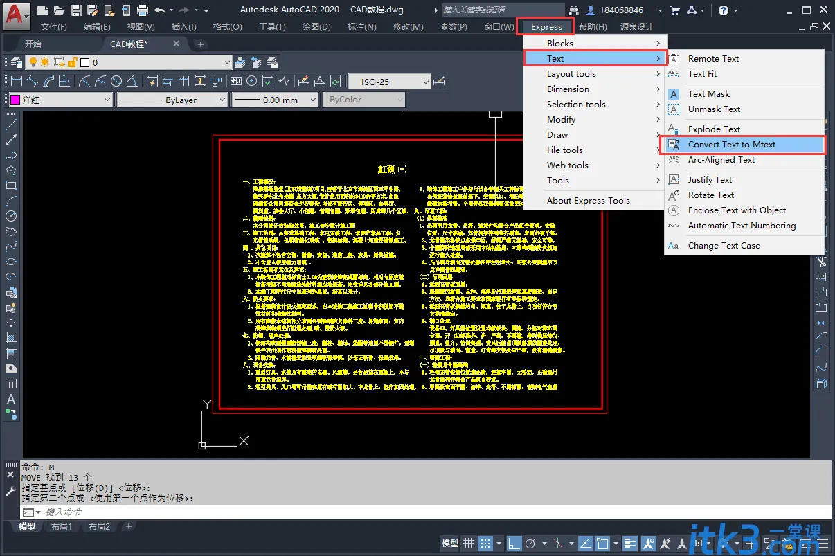Open the ByLayer linetype dropdown
This screenshot has height=556, width=835.
172,100
